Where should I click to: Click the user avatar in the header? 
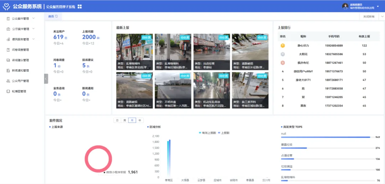click(345, 6)
